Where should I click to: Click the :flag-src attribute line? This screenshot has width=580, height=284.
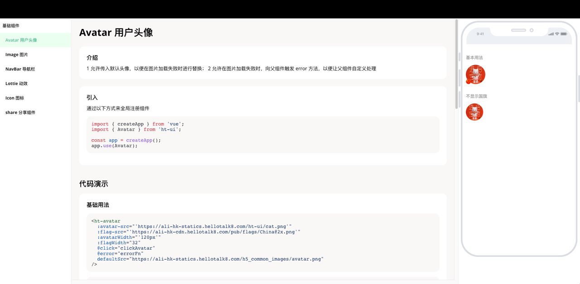(x=199, y=232)
